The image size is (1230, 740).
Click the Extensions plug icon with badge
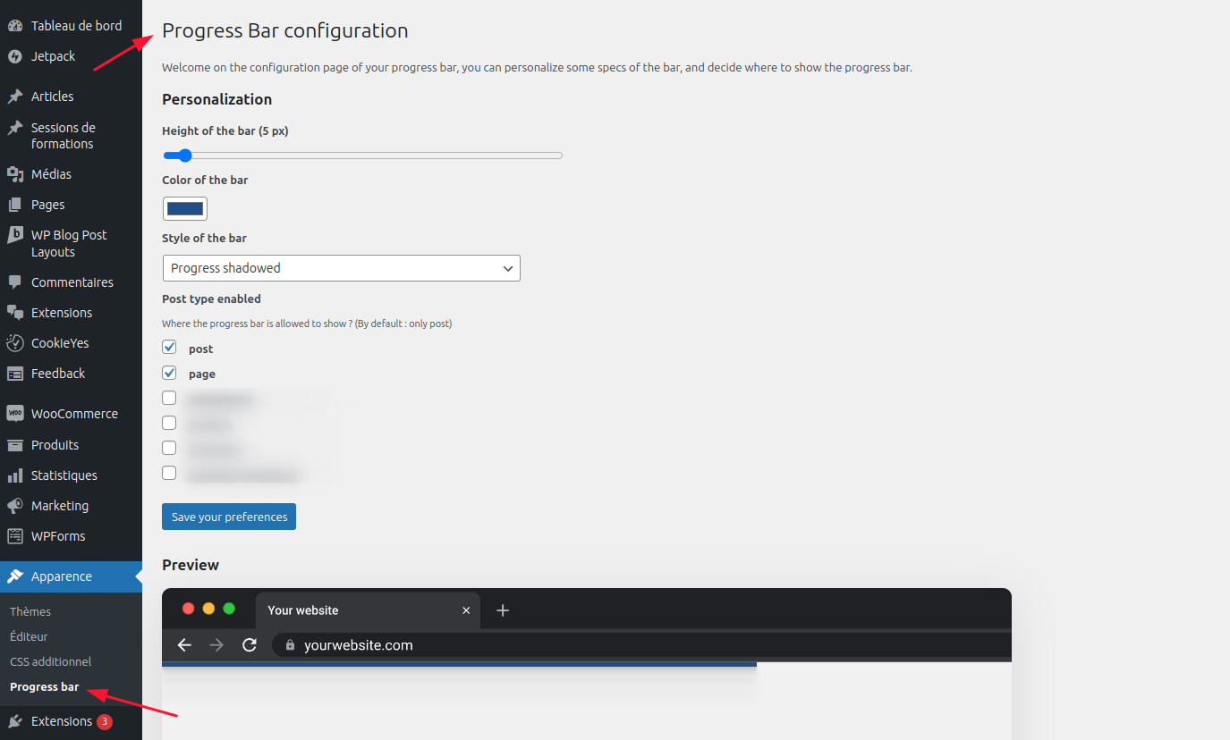click(x=14, y=721)
